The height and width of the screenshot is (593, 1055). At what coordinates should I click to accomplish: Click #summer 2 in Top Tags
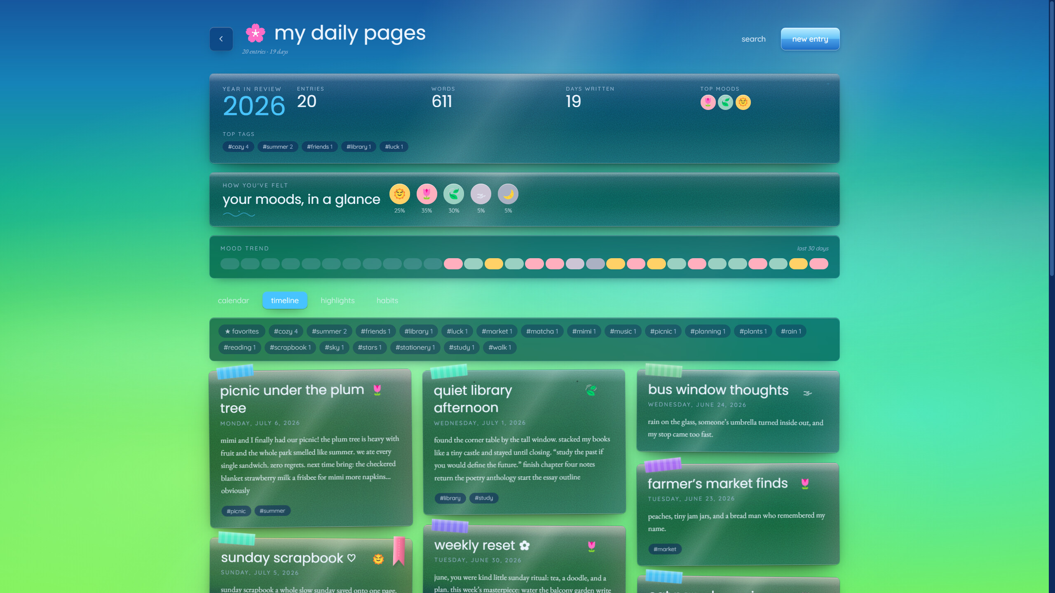278,147
